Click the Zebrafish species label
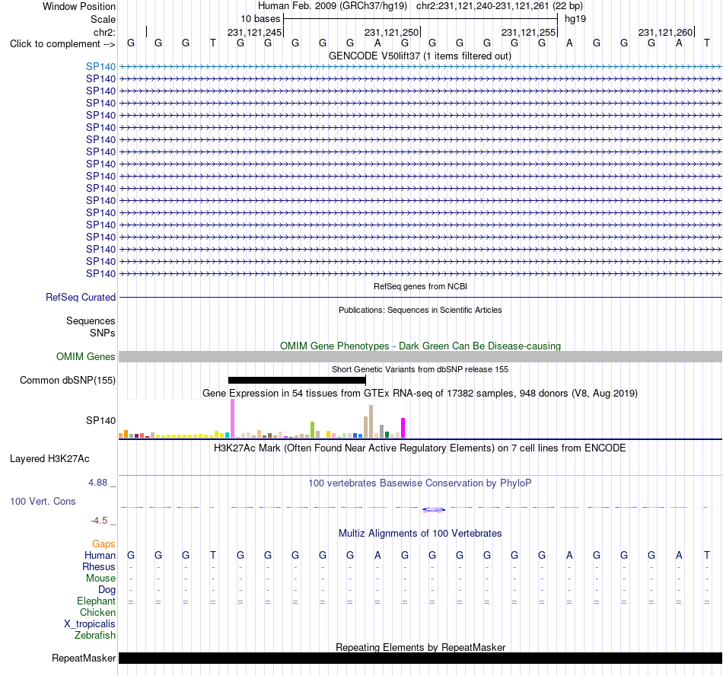Screen dimensions: 723x676 pyautogui.click(x=95, y=636)
